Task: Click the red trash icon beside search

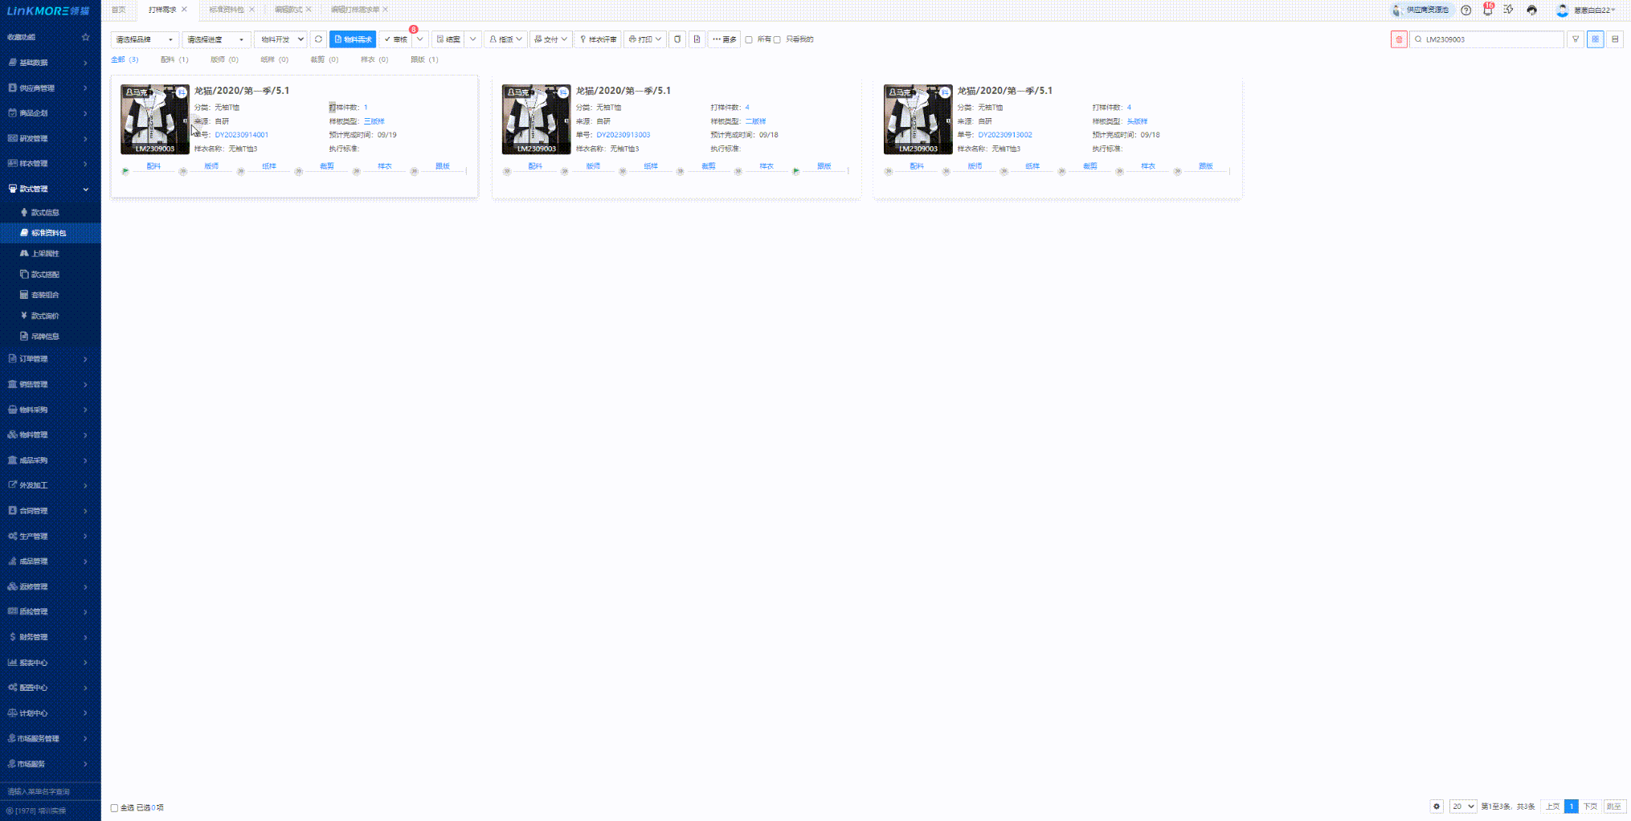Action: click(1398, 39)
